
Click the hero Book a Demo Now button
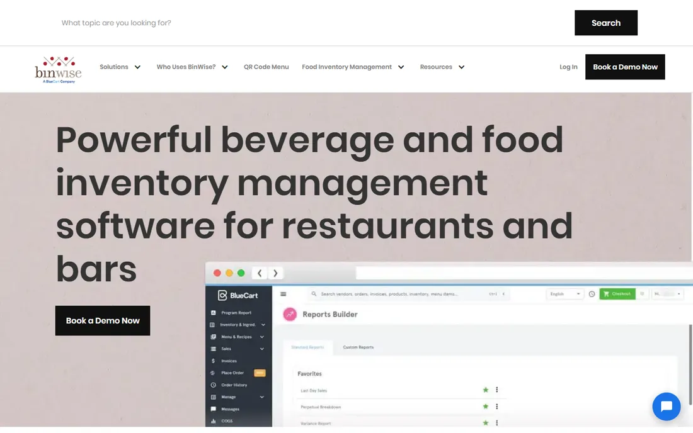coord(103,320)
